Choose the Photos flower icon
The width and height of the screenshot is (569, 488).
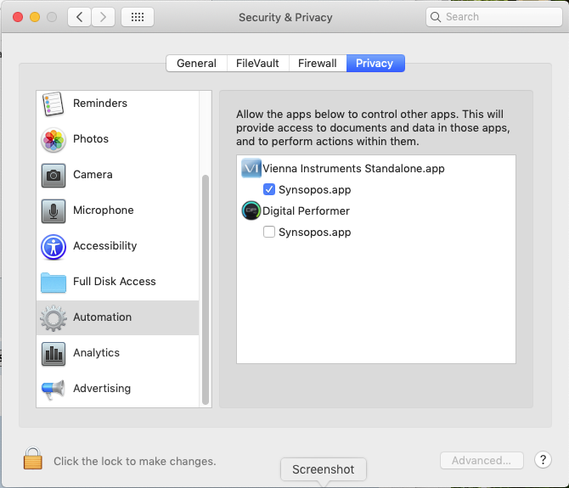(x=54, y=140)
